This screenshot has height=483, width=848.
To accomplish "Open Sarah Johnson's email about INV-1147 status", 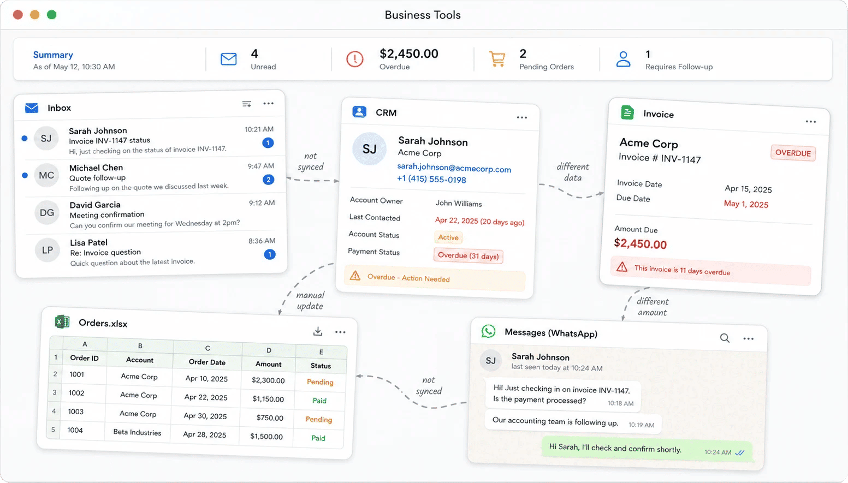I will (151, 140).
